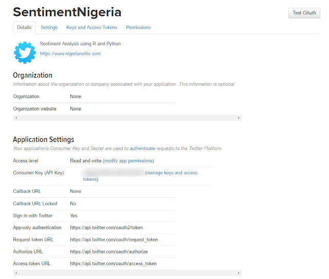Viewport: 329px width, 279px height.
Task: Open the Details tab
Action: pyautogui.click(x=24, y=27)
